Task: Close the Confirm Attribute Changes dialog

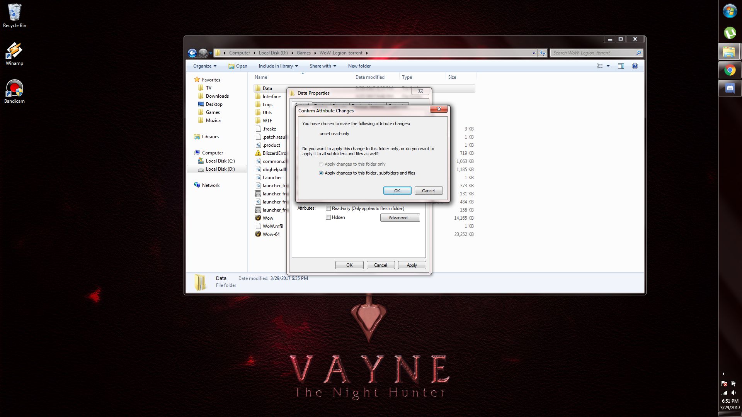Action: (x=439, y=109)
